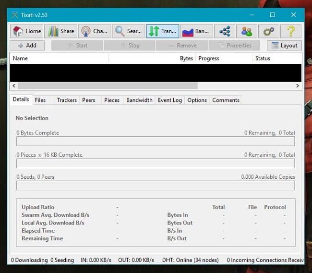Switch to the Event Log tab
Screen dimensions: 312x273
170,100
